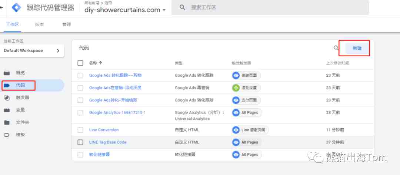The height and width of the screenshot is (175, 400).
Task: Check the Google Ads 转化 开始结账 row
Action: [x=80, y=100]
